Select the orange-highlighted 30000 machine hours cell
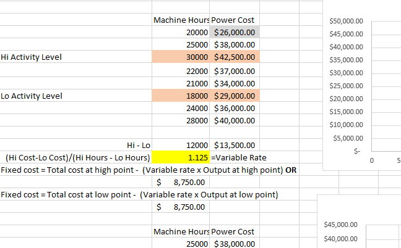This screenshot has height=248, width=401. click(x=181, y=57)
